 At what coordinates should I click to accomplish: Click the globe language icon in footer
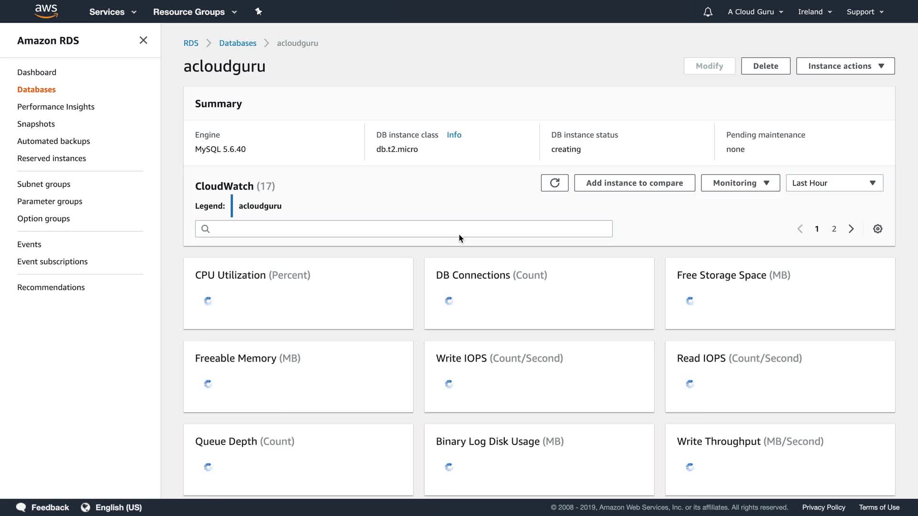click(86, 507)
